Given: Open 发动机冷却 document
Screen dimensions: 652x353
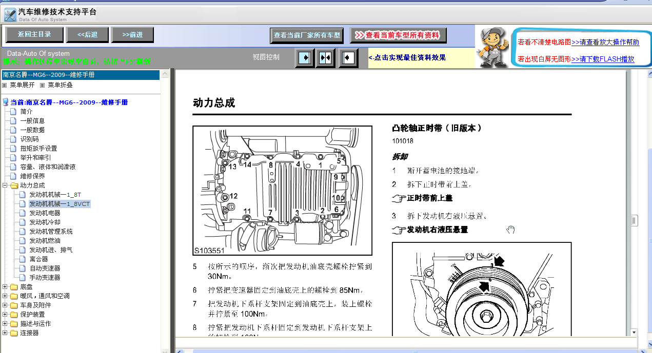Looking at the screenshot, I should [x=45, y=222].
